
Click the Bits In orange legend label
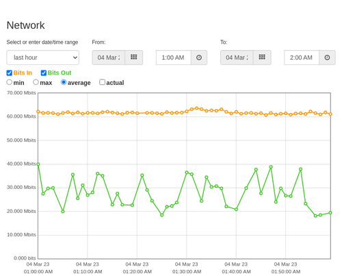(23, 73)
